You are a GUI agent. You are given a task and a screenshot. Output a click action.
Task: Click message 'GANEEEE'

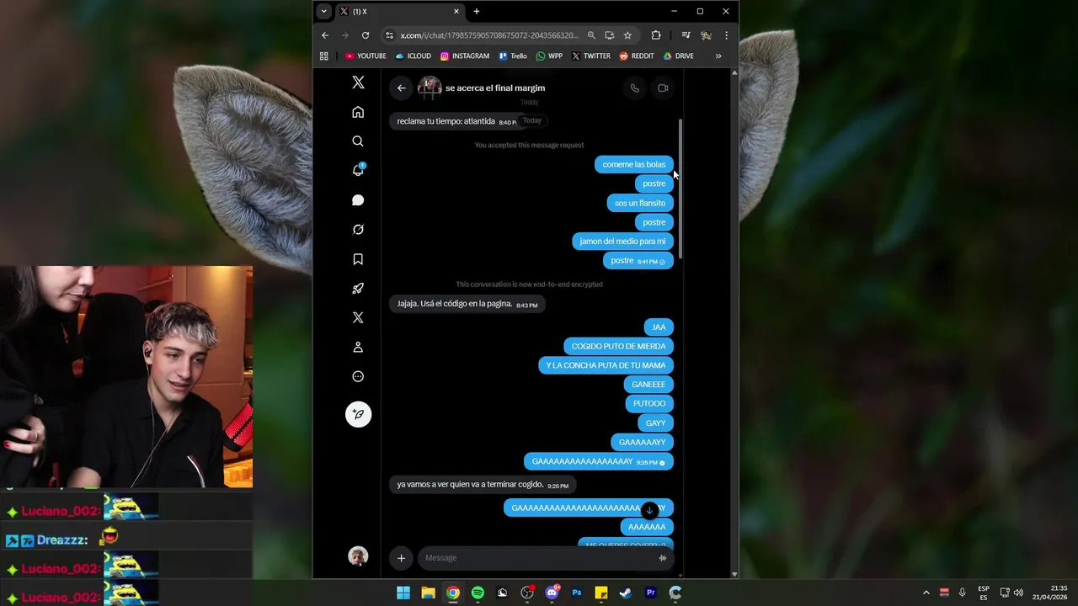tap(648, 385)
